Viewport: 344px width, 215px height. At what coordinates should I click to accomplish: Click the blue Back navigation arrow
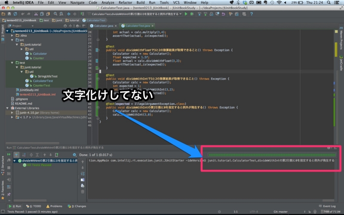pyautogui.click(x=69, y=14)
